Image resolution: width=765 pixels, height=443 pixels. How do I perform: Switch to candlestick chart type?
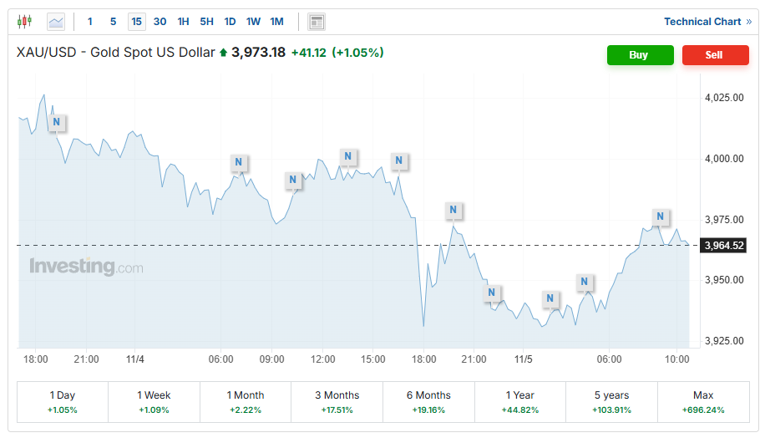pyautogui.click(x=24, y=22)
